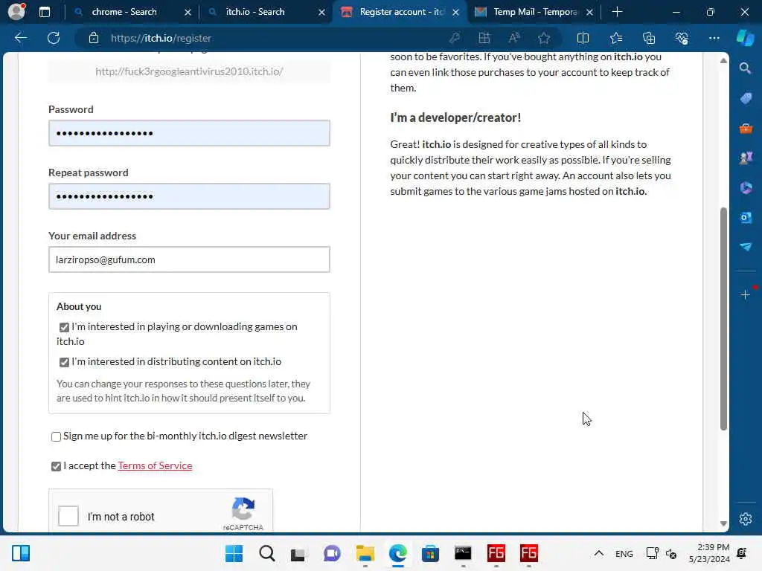Open the Chat app on taskbar

(x=332, y=553)
